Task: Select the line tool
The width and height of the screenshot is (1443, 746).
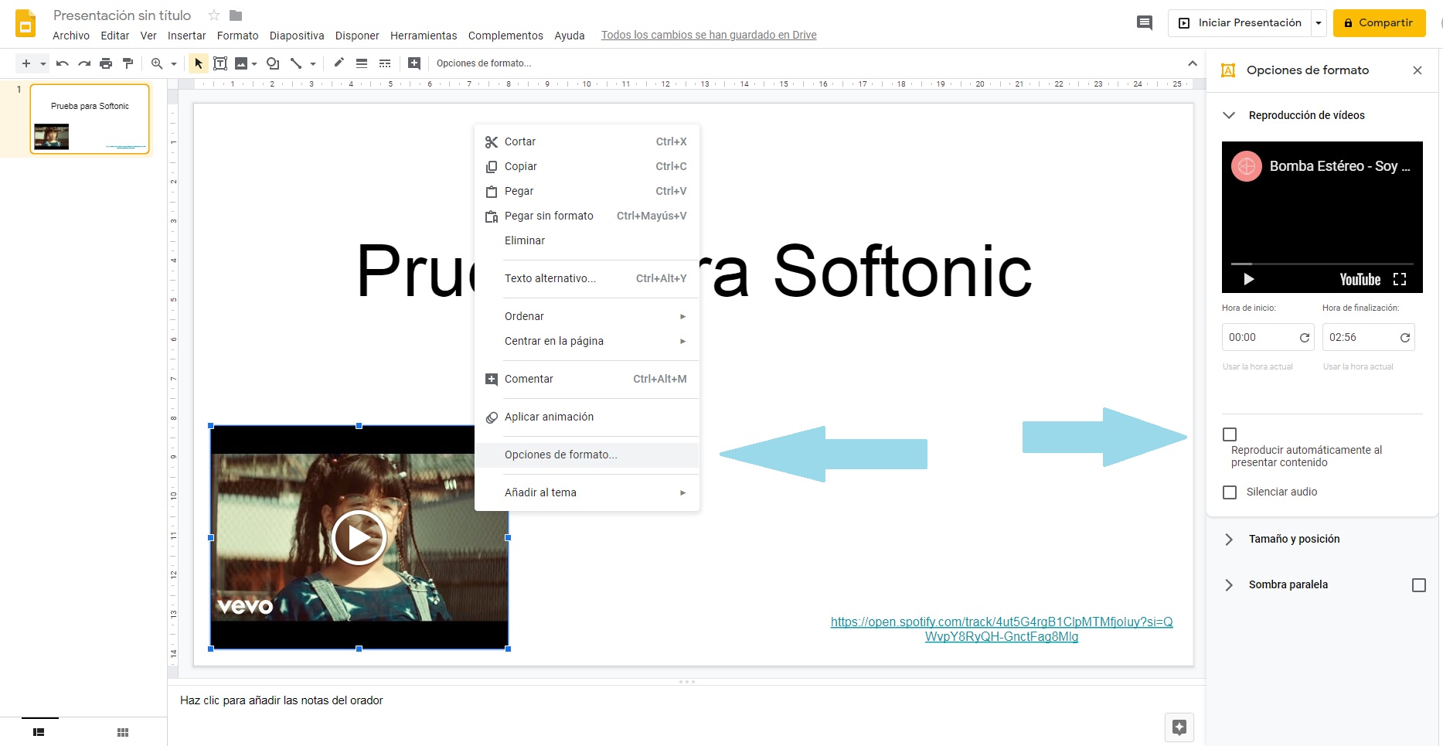Action: (295, 63)
